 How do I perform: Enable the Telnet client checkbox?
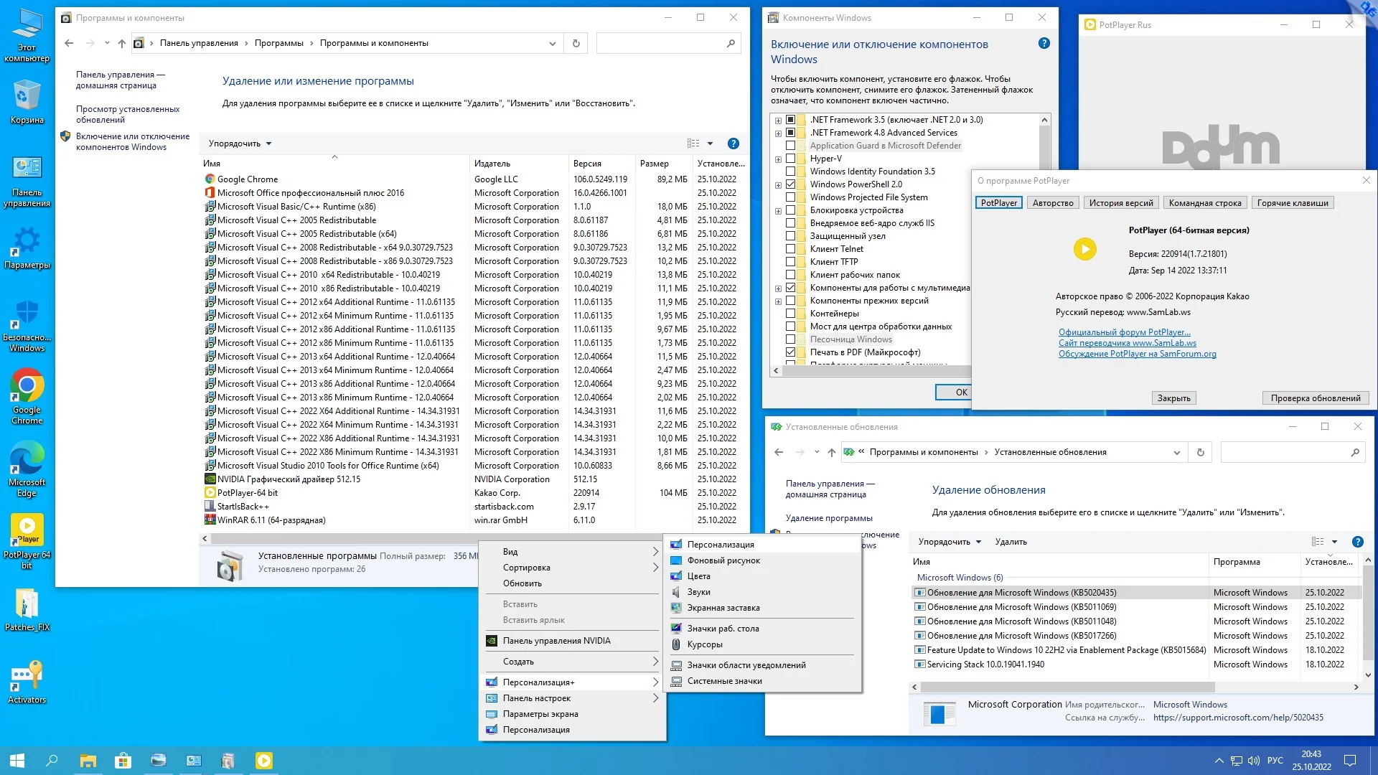click(x=790, y=249)
